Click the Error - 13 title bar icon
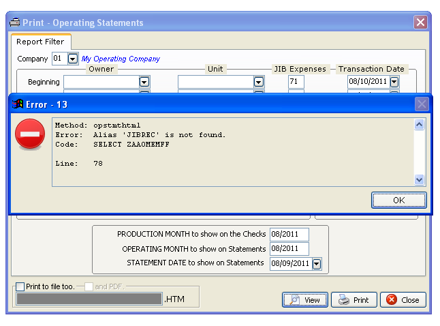Screen dimensions: 440x326 (18, 104)
